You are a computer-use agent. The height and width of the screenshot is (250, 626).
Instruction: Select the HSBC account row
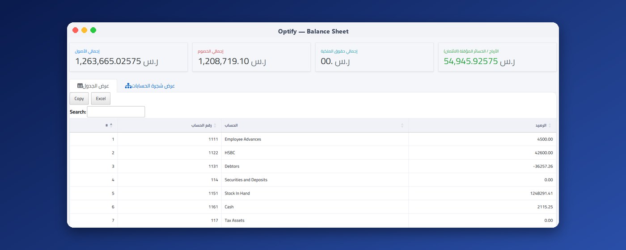[x=313, y=153]
